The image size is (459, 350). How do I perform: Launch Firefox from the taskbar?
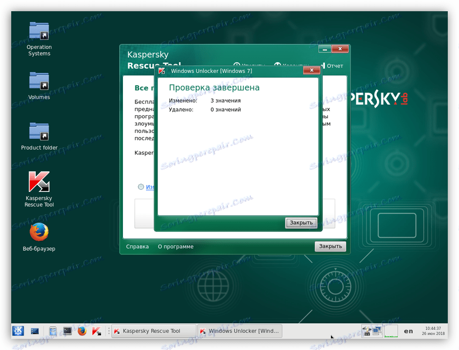tap(82, 331)
